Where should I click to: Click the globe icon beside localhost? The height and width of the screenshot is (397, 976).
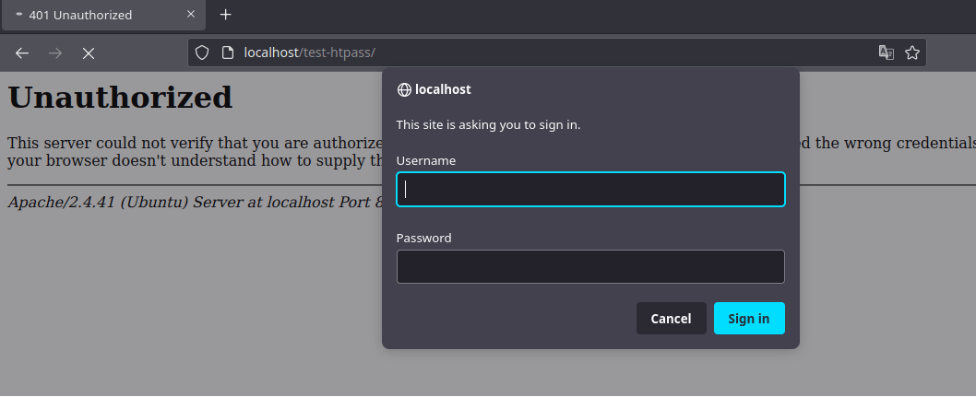click(x=404, y=89)
